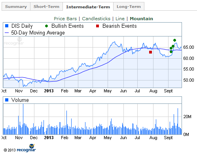
Task: Switch chart style to Candlesticks
Action: pos(96,19)
